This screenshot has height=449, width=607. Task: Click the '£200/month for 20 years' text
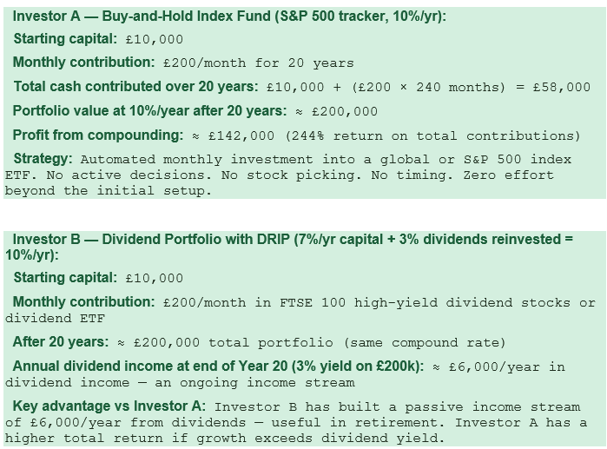coord(259,63)
